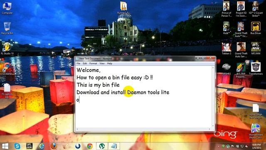Launch FL Studio 10 shortcut

pyautogui.click(x=7, y=49)
